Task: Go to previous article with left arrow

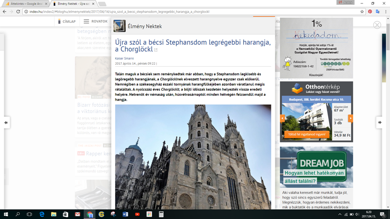Action: [x=6, y=123]
